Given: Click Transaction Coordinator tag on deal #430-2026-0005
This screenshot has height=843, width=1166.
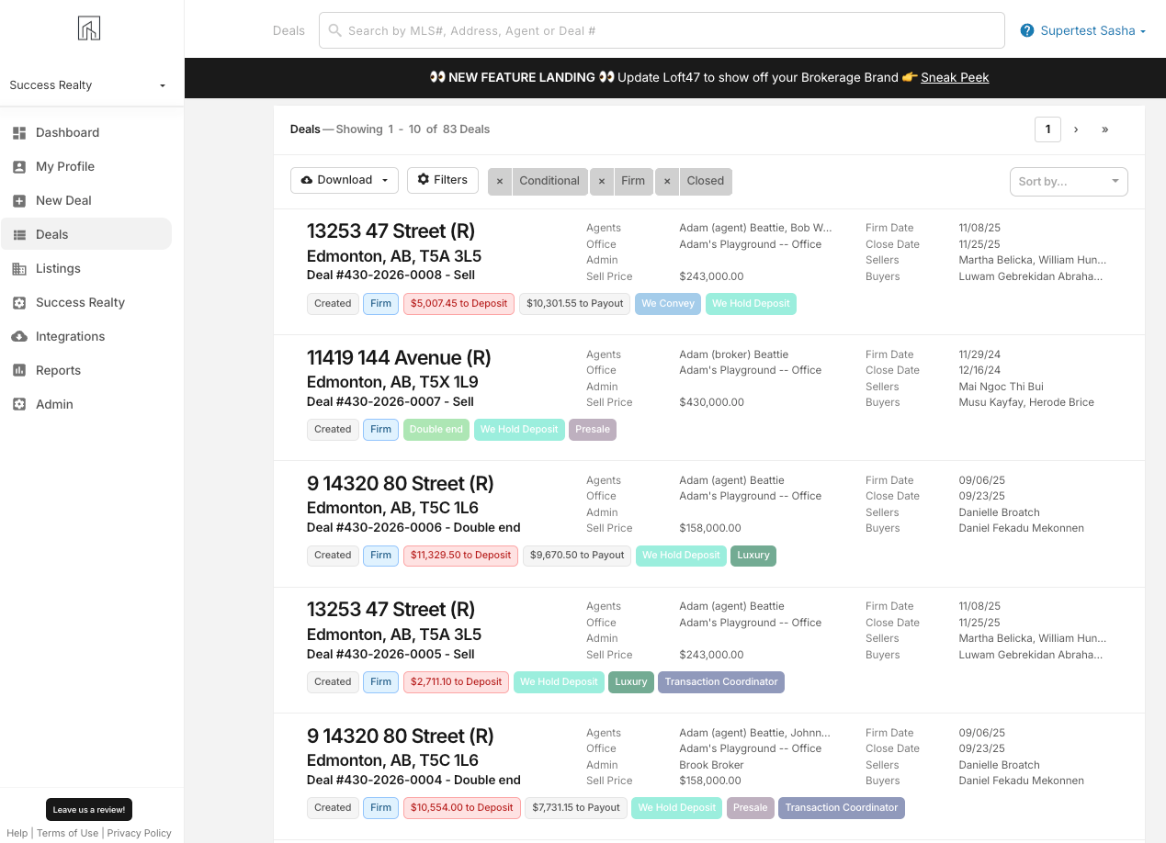Looking at the screenshot, I should (x=721, y=682).
